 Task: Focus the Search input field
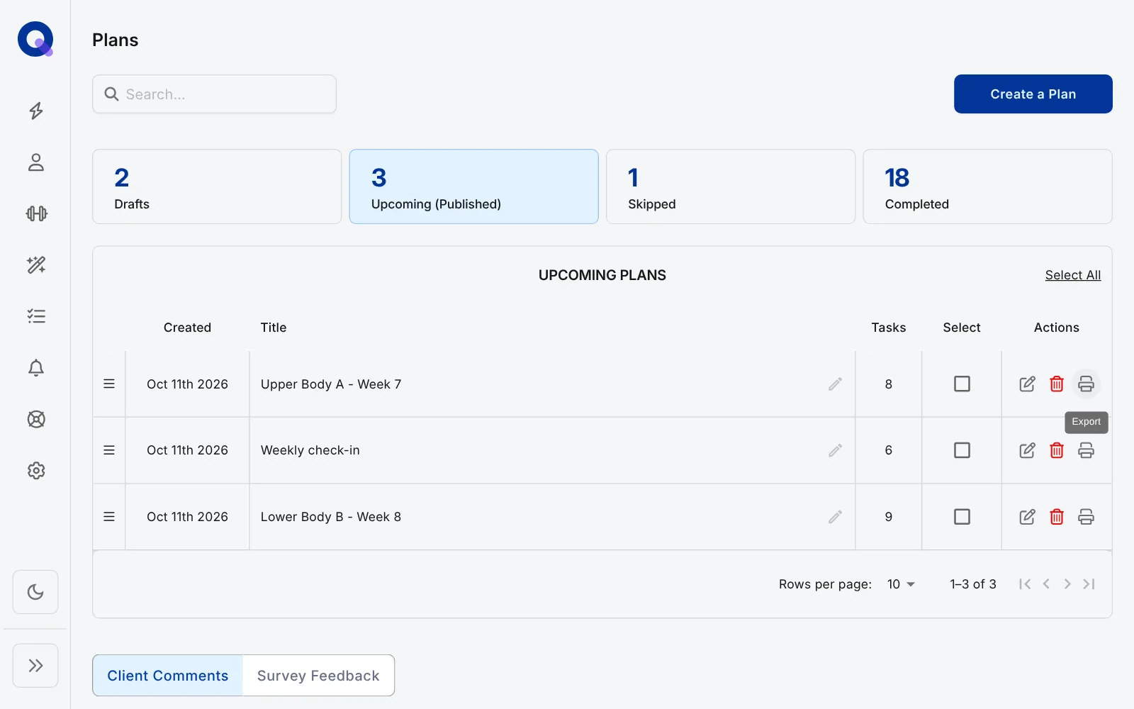click(214, 94)
